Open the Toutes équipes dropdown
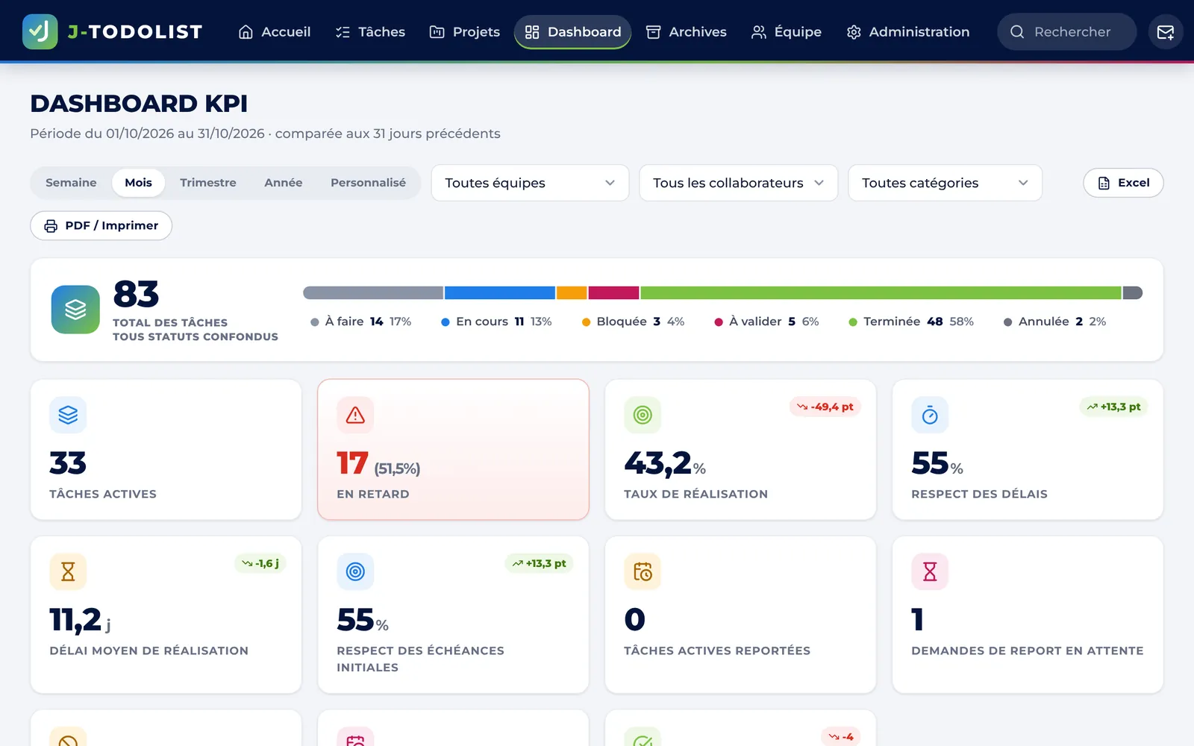Image resolution: width=1194 pixels, height=746 pixels. tap(530, 183)
